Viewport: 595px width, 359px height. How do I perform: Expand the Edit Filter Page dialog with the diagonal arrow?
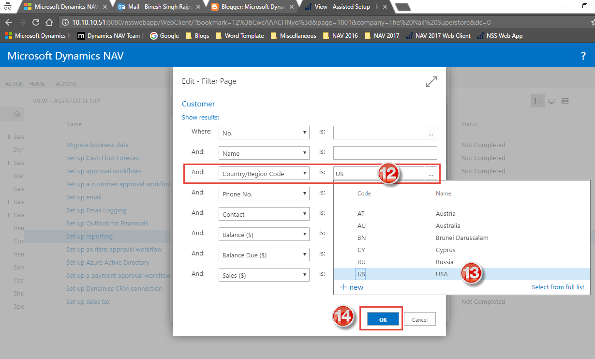coord(431,81)
